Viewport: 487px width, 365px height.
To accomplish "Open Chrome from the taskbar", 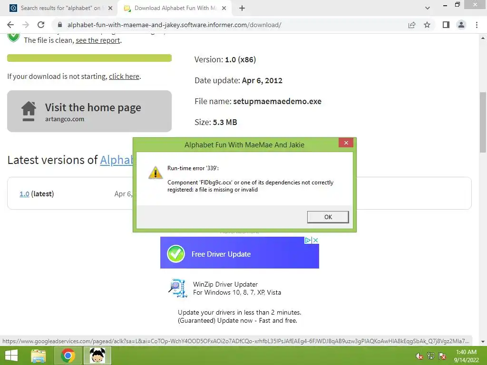I will tap(68, 355).
